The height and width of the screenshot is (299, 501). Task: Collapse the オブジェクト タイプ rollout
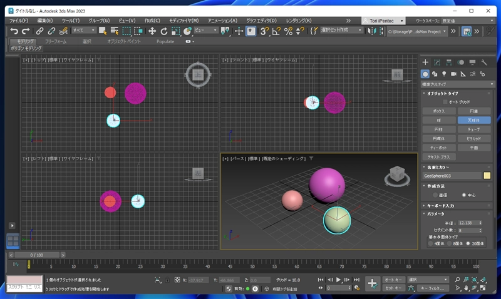tap(443, 93)
